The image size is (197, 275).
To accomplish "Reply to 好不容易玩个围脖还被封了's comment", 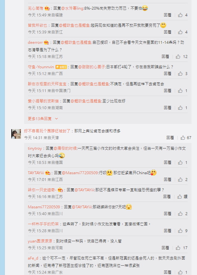I will (170, 138).
